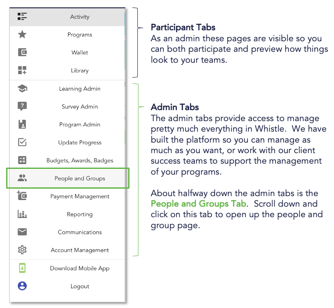Open Budgets, Awards, Badges
Screen dimensions: 334x308
67,160
